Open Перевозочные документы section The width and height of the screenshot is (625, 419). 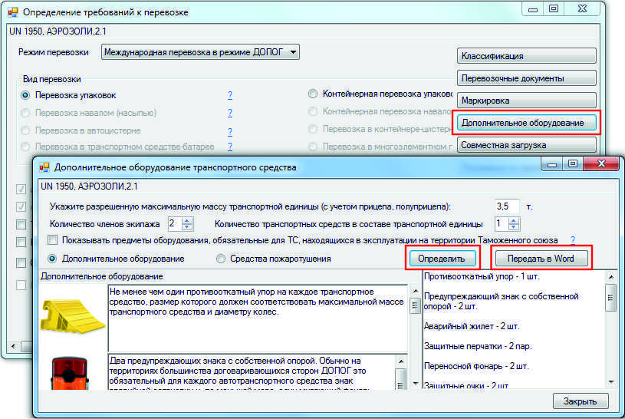527,78
